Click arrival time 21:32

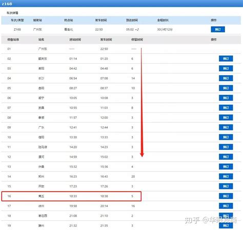click(73, 225)
